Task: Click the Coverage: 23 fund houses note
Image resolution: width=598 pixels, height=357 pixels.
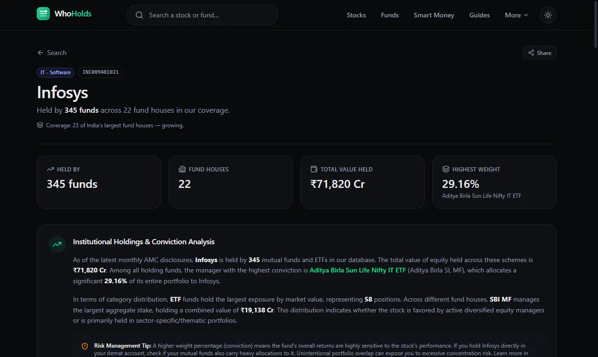Action: pyautogui.click(x=115, y=125)
